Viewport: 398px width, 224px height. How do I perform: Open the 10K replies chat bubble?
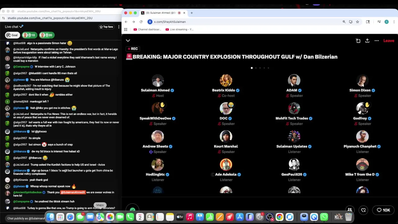click(383, 210)
